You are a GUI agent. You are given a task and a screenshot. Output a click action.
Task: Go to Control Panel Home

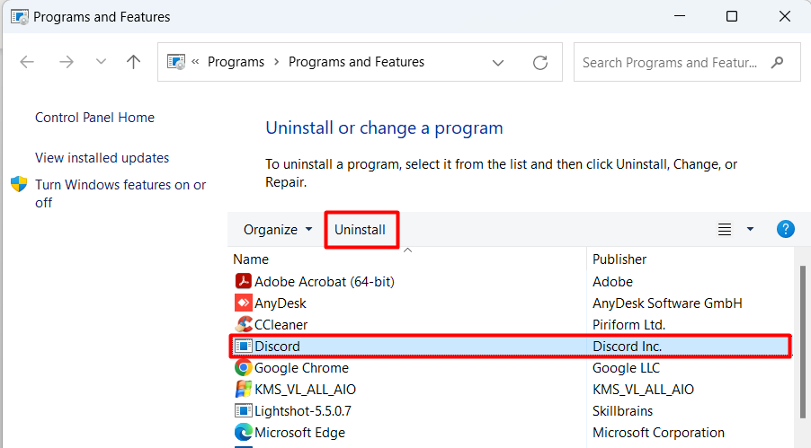(x=94, y=118)
